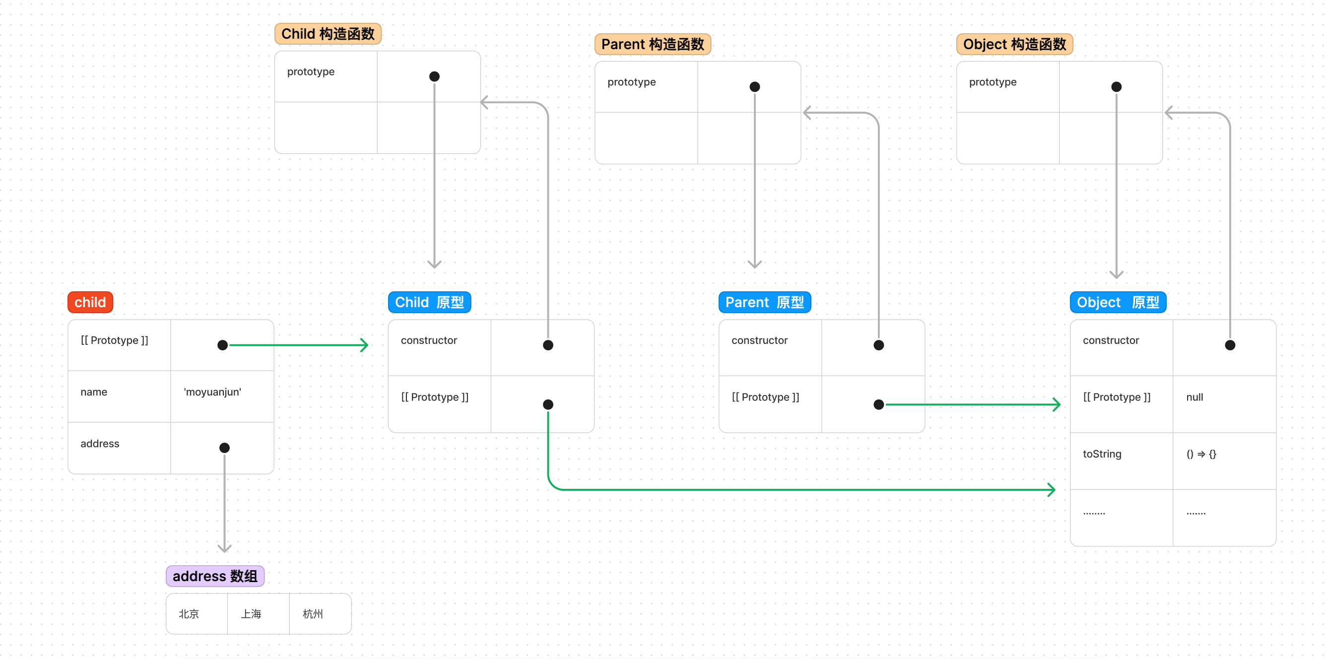The width and height of the screenshot is (1327, 659).
Task: Click the 北京 array cell
Action: 189,614
